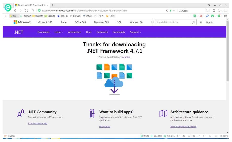Expand the Support dropdown menu
This screenshot has width=232, height=142.
pos(136,32)
